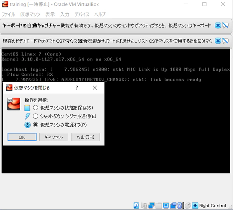Click the 操作を選択 label
Viewport: 233px width, 210px height.
(36, 100)
